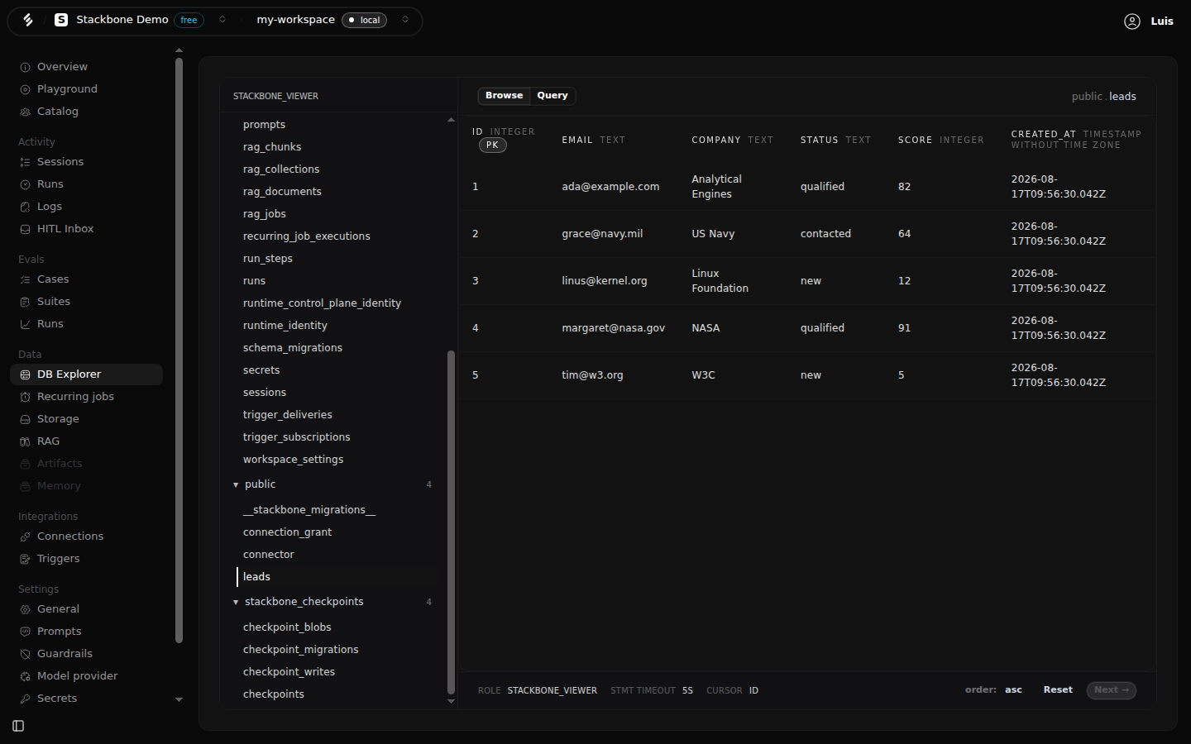Click the Overview icon in sidebar
This screenshot has height=744, width=1191.
click(25, 67)
